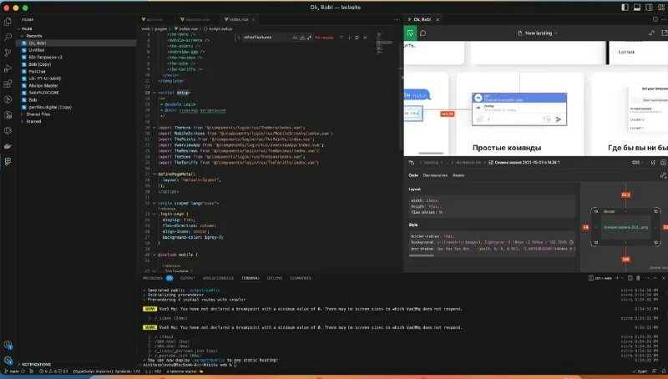Open the Search view in activity bar
This screenshot has height=379, width=668.
[8, 38]
